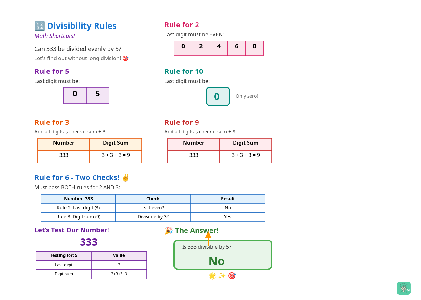Click the target emoji below the answer box
The height and width of the screenshot is (300, 421).
[x=232, y=276]
